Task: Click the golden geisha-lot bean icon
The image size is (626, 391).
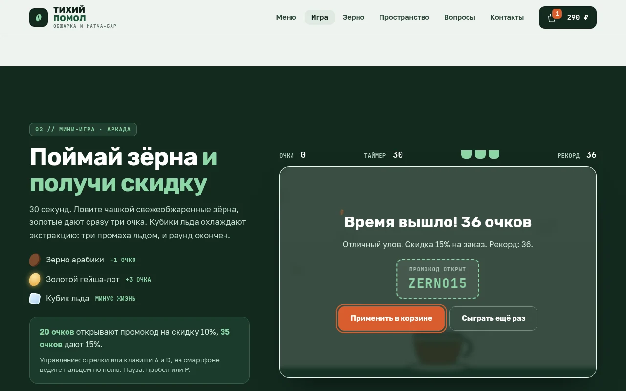Action: click(x=35, y=280)
